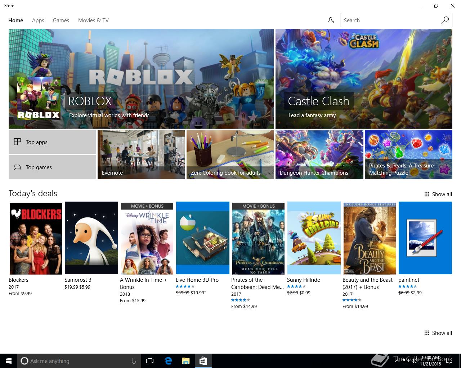
Task: Open the user account icon
Action: [x=331, y=20]
